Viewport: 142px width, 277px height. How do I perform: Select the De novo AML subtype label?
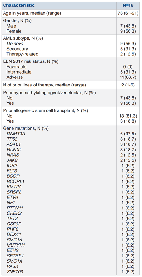click(x=15, y=44)
